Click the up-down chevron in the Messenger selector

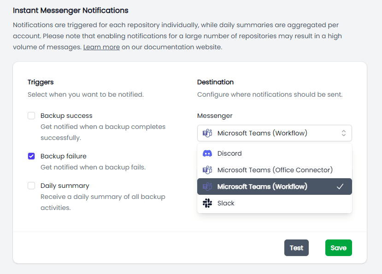pos(344,134)
